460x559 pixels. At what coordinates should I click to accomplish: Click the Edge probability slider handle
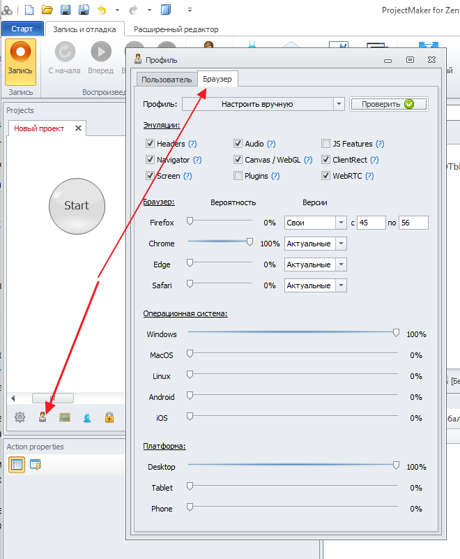coord(190,263)
